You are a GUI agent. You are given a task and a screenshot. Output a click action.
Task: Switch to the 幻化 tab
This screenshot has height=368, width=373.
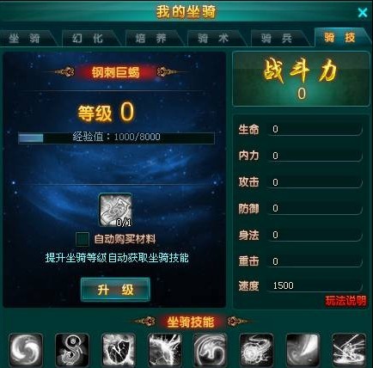88,38
